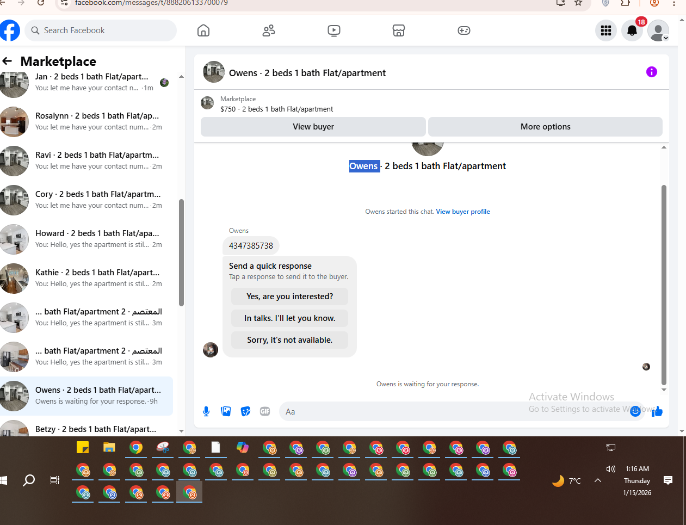The width and height of the screenshot is (686, 525).
Task: Open Betzy's conversation in the list
Action: 86,428
